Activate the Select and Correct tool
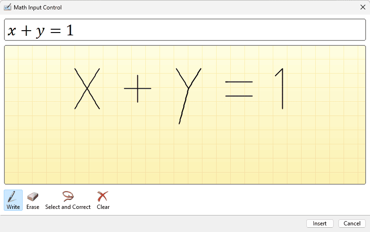 click(68, 200)
